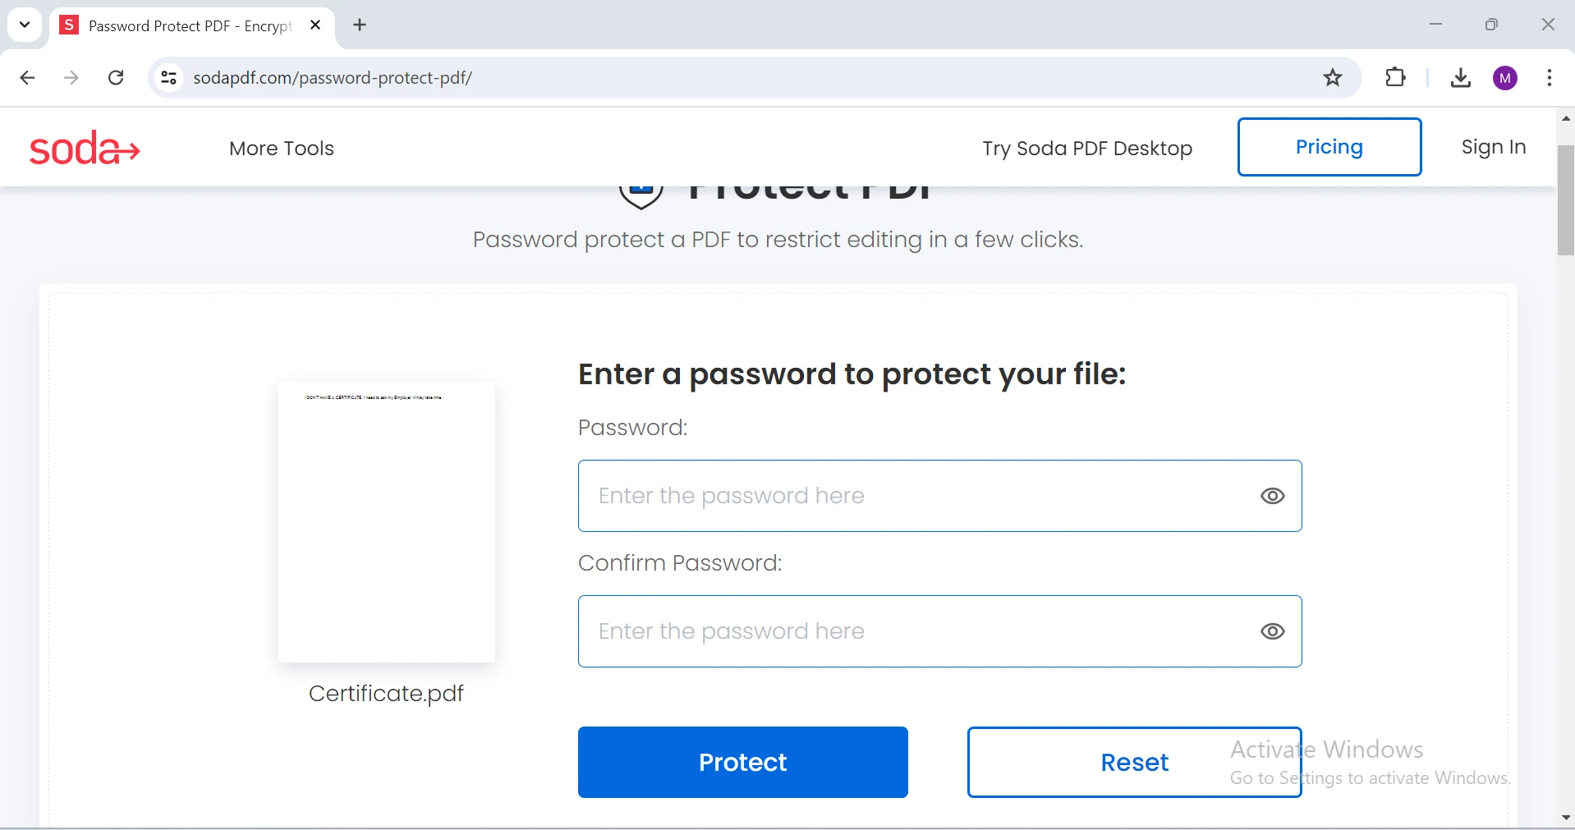Open the Chrome three-dot menu
Viewport: 1575px width, 830px height.
point(1549,78)
